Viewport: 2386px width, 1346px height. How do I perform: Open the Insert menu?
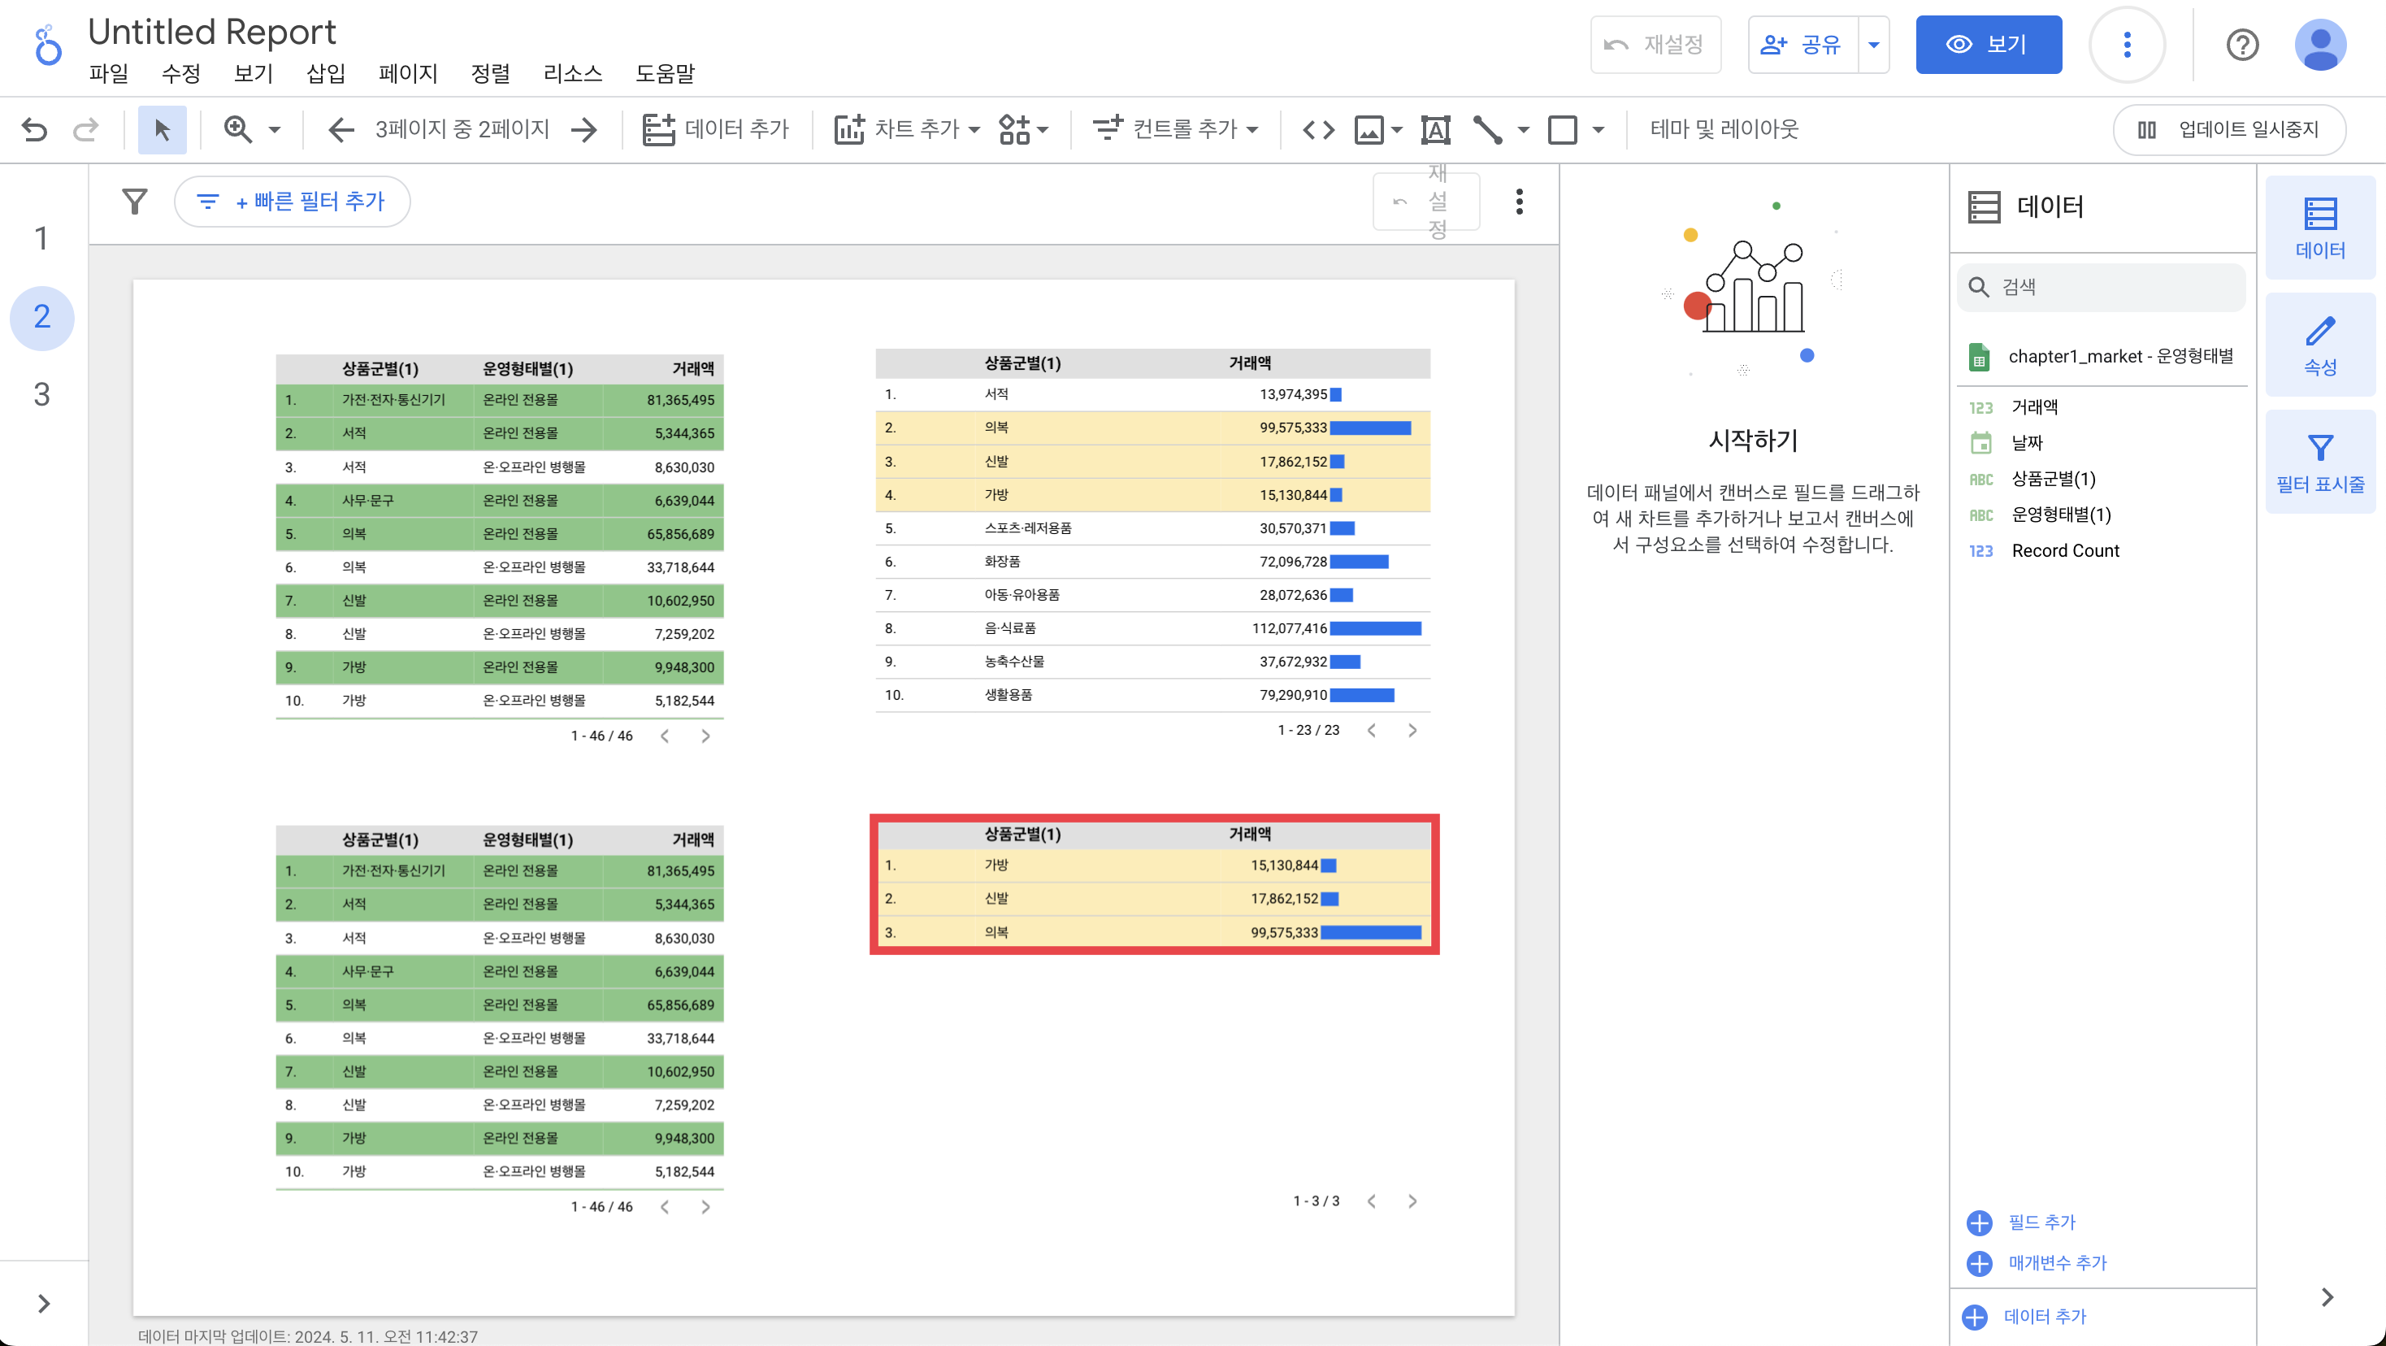pos(325,73)
